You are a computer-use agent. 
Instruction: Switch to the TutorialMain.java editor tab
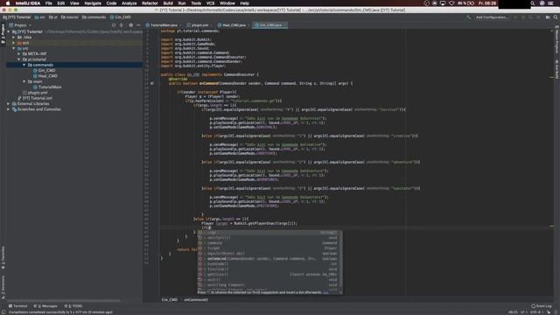(x=164, y=25)
